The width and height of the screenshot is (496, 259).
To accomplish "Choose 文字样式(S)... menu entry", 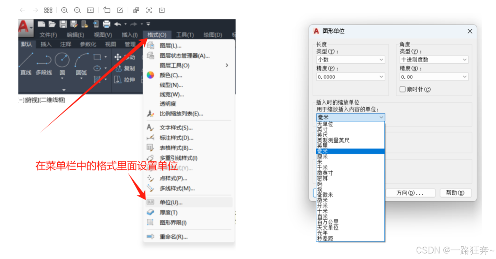I will (x=189, y=128).
